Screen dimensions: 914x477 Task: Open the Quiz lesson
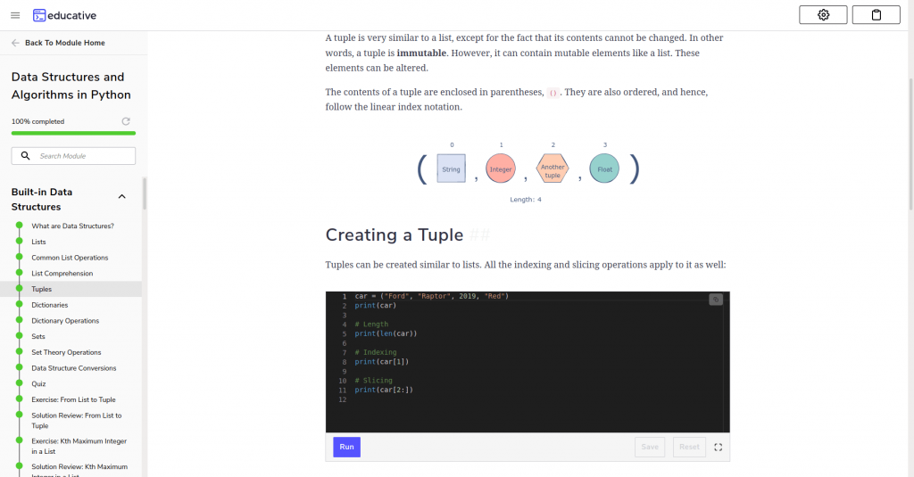coord(38,383)
